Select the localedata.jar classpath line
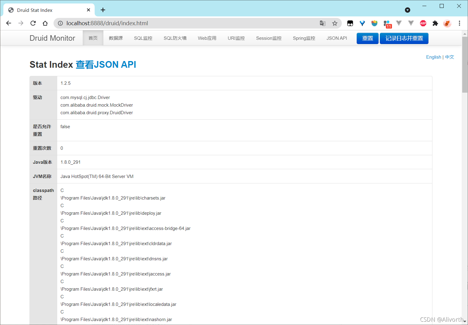 coord(118,304)
